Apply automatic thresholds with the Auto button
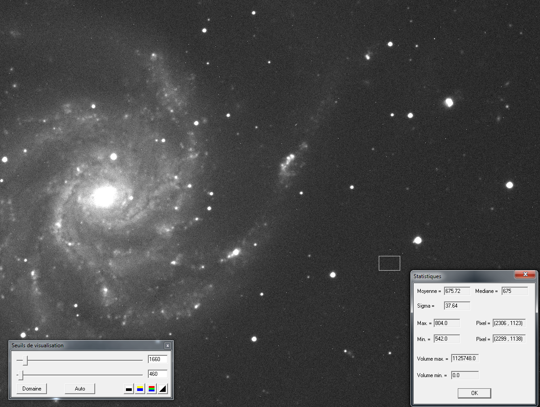Screen dimensions: 540x407 [x=80, y=388]
